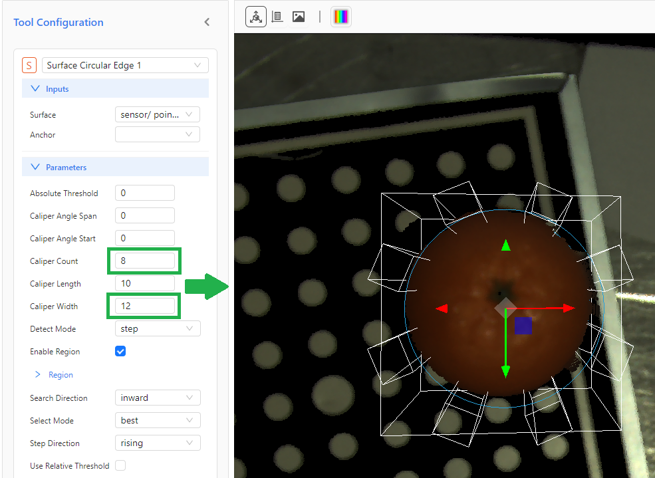Collapse the Parameters section
655x478 pixels.
point(115,167)
